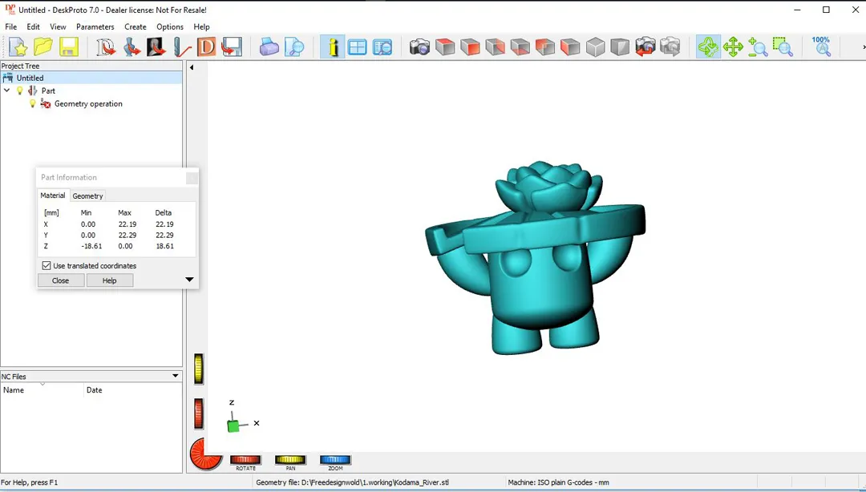
Task: Switch to the front-face cube view
Action: point(470,47)
